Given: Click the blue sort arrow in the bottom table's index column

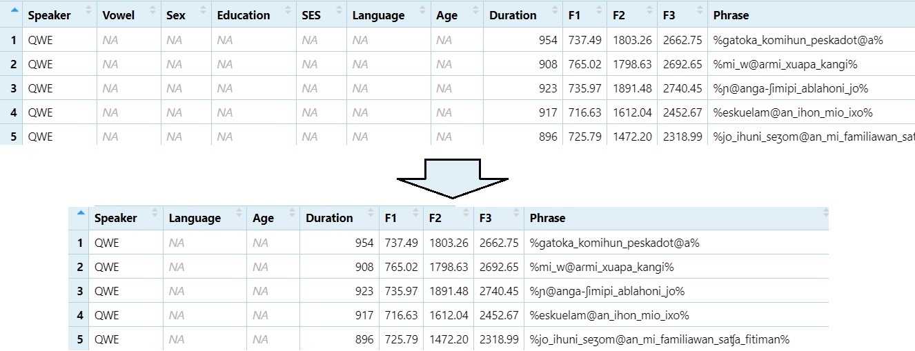Looking at the screenshot, I should [x=81, y=212].
